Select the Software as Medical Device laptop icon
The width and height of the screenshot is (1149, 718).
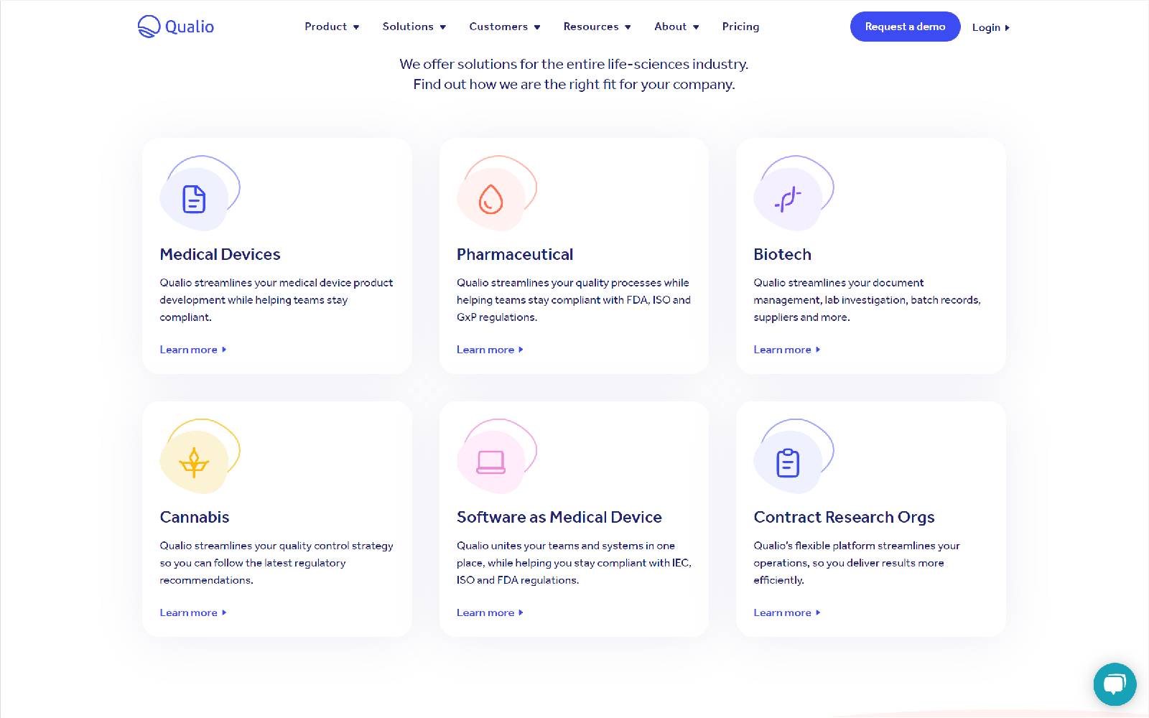coord(491,462)
